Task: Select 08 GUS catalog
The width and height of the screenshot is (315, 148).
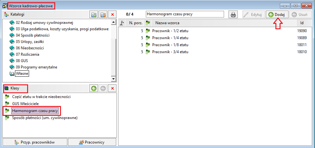Action: (19, 61)
